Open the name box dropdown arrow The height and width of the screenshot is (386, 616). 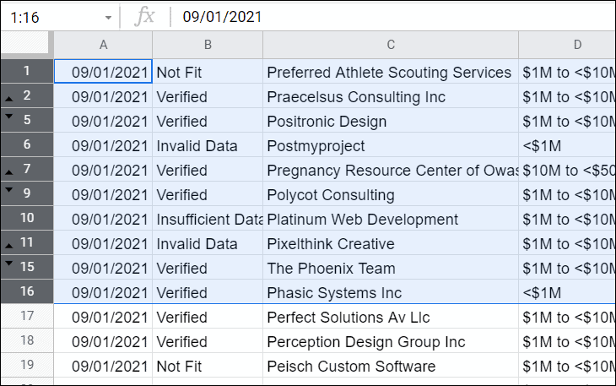tap(108, 18)
